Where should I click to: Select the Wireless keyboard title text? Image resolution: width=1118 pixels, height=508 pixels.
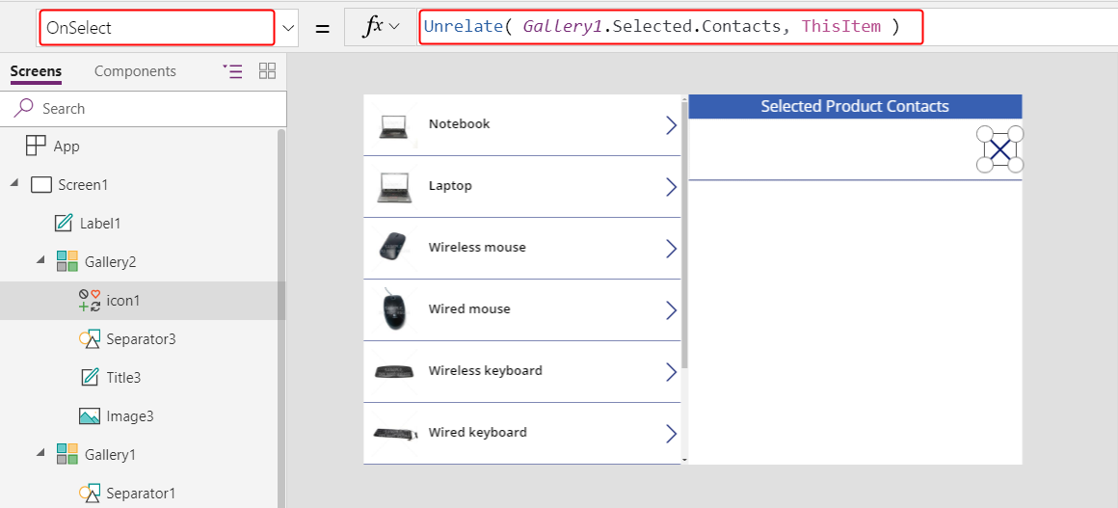point(485,370)
